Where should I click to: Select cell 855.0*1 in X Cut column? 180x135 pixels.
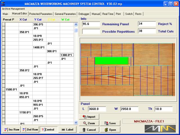pyautogui.click(x=26, y=97)
